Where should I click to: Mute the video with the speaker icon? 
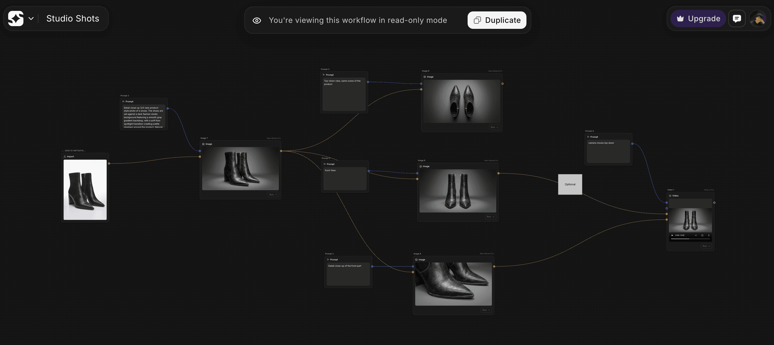(696, 235)
